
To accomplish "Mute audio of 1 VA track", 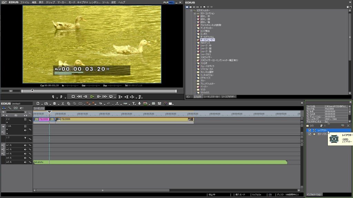I will [x=25, y=130].
